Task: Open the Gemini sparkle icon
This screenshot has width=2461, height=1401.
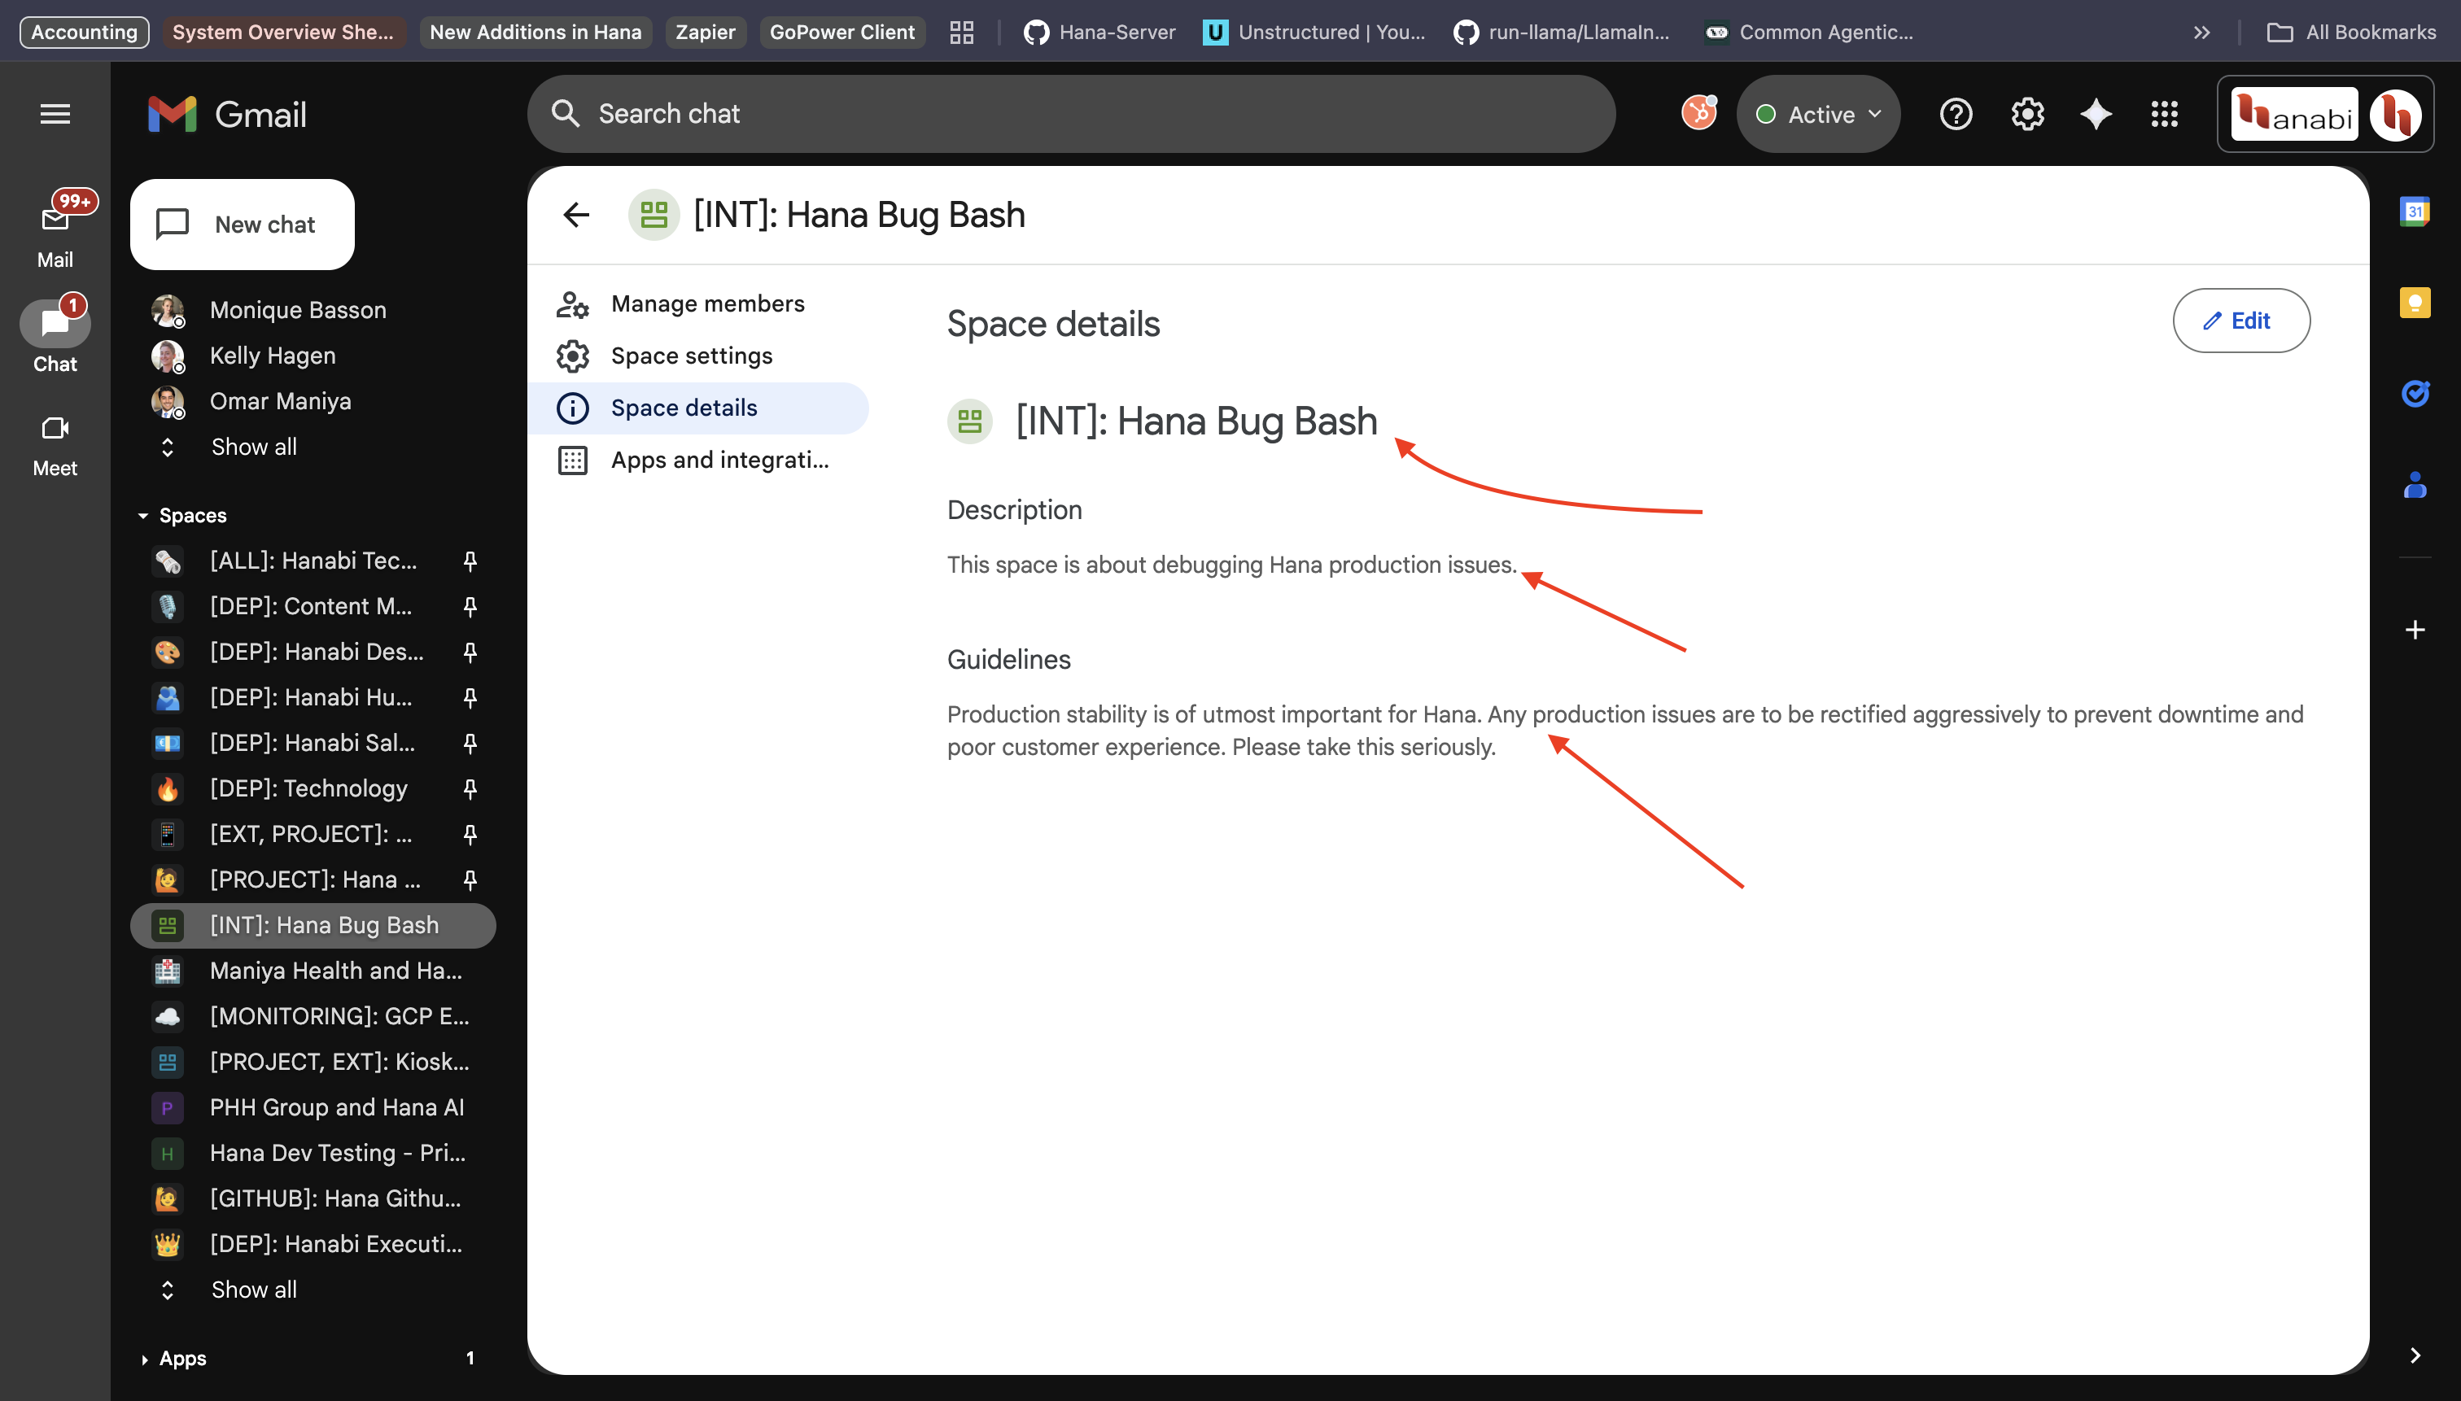Action: [x=2096, y=114]
